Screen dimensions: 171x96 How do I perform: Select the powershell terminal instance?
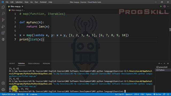pos(163,67)
